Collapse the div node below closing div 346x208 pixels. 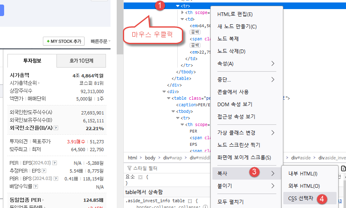coord(164,91)
